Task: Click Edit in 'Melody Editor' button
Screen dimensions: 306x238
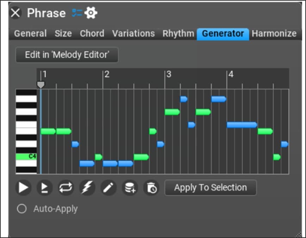Action: click(67, 55)
